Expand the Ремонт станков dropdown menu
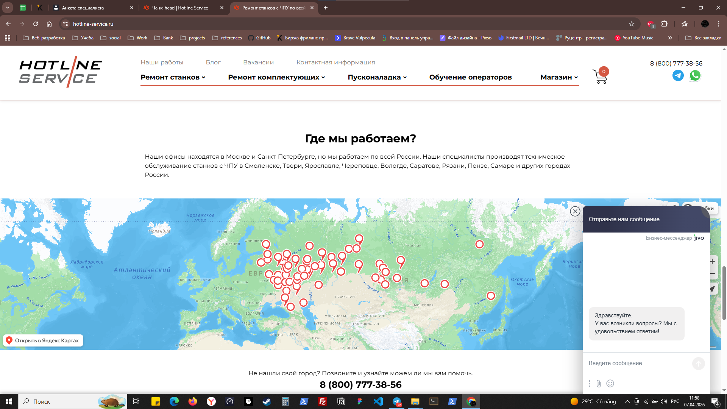Image resolution: width=727 pixels, height=409 pixels. point(173,77)
